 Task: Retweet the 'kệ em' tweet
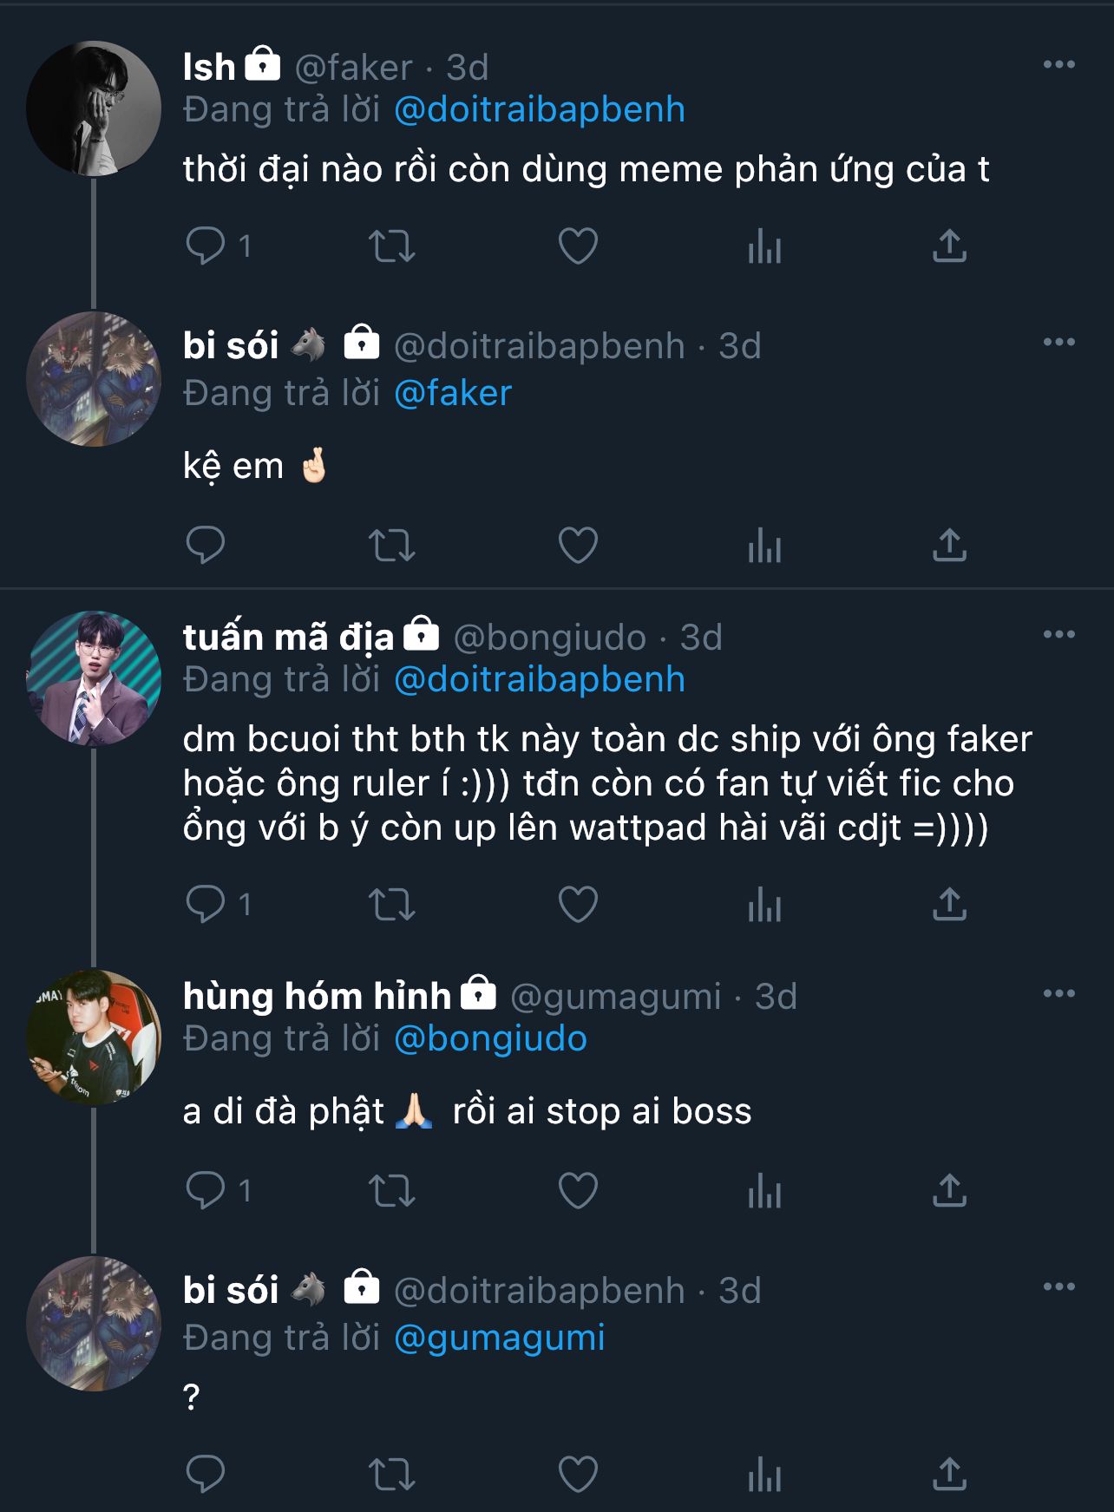point(392,546)
